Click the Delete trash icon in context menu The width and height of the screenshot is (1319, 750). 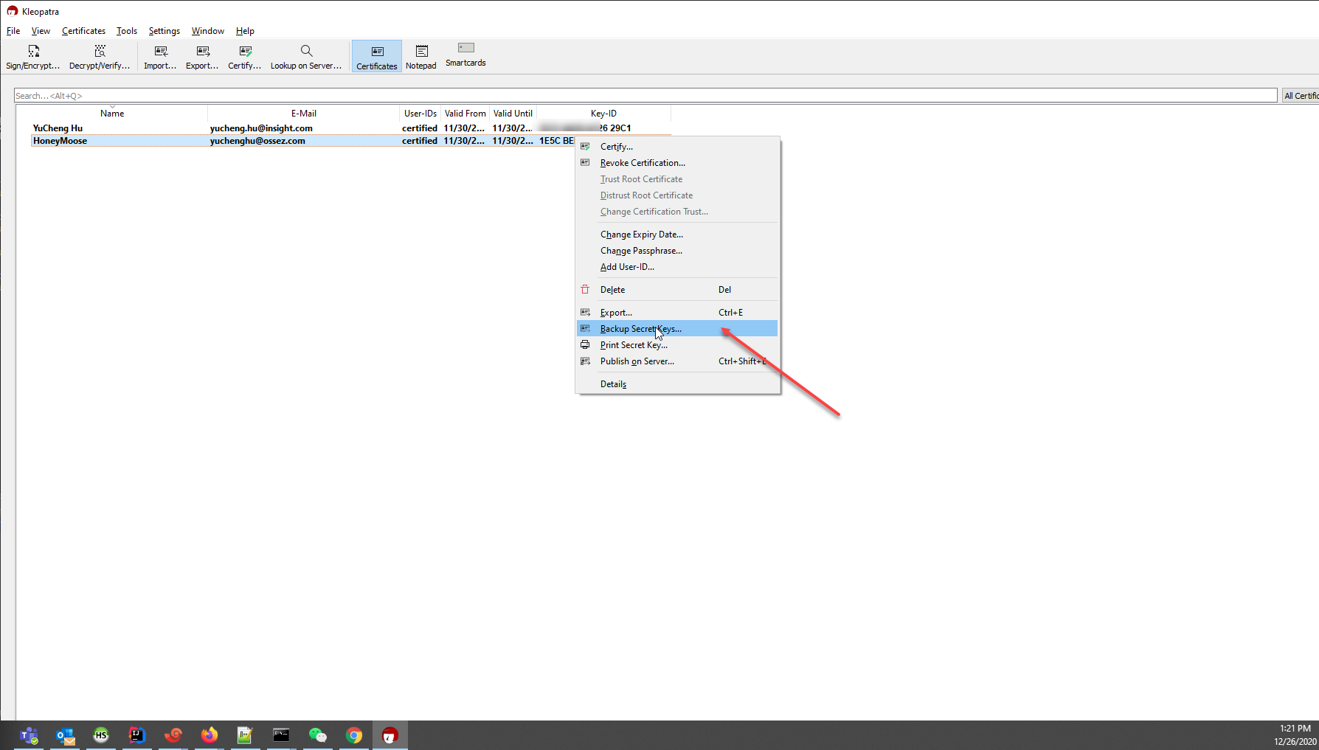coord(585,290)
